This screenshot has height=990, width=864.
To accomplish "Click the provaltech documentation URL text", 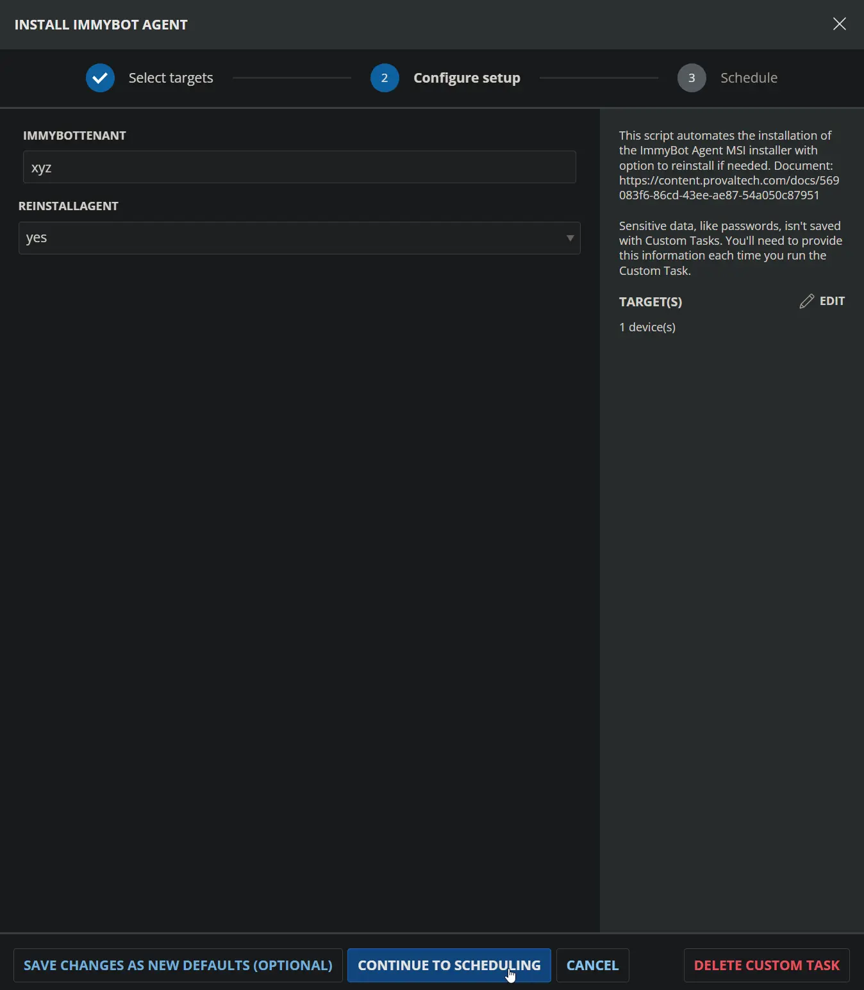I will click(729, 188).
